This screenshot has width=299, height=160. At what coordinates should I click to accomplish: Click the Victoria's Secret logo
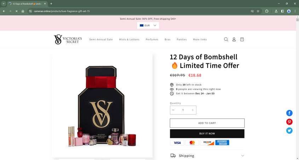(68, 39)
